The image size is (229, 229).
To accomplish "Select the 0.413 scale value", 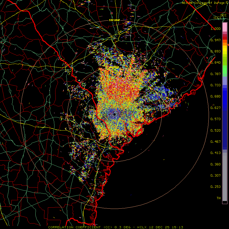I will click(216, 153).
